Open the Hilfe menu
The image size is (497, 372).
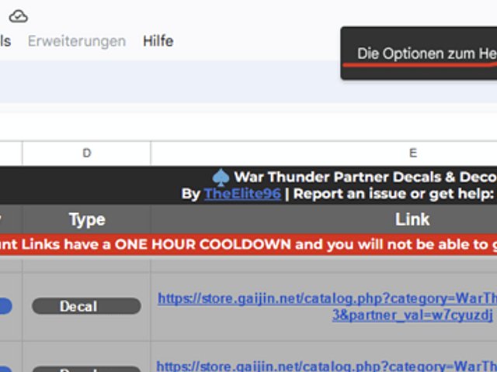pyautogui.click(x=158, y=41)
